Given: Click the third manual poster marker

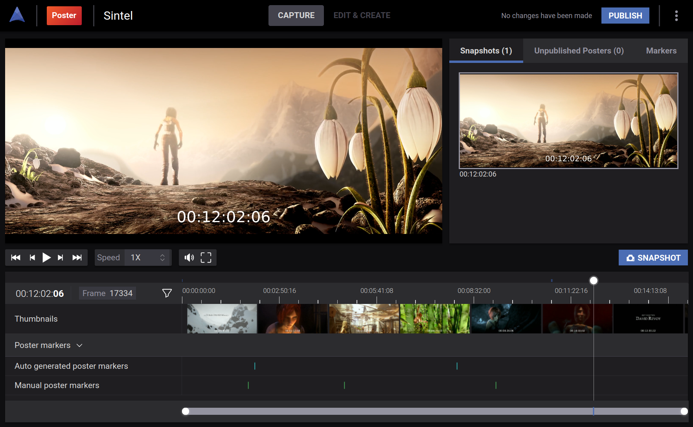Looking at the screenshot, I should click(496, 385).
